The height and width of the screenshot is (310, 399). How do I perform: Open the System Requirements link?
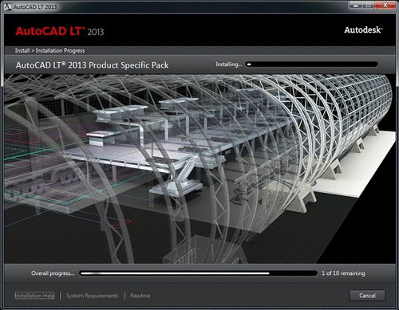click(93, 296)
